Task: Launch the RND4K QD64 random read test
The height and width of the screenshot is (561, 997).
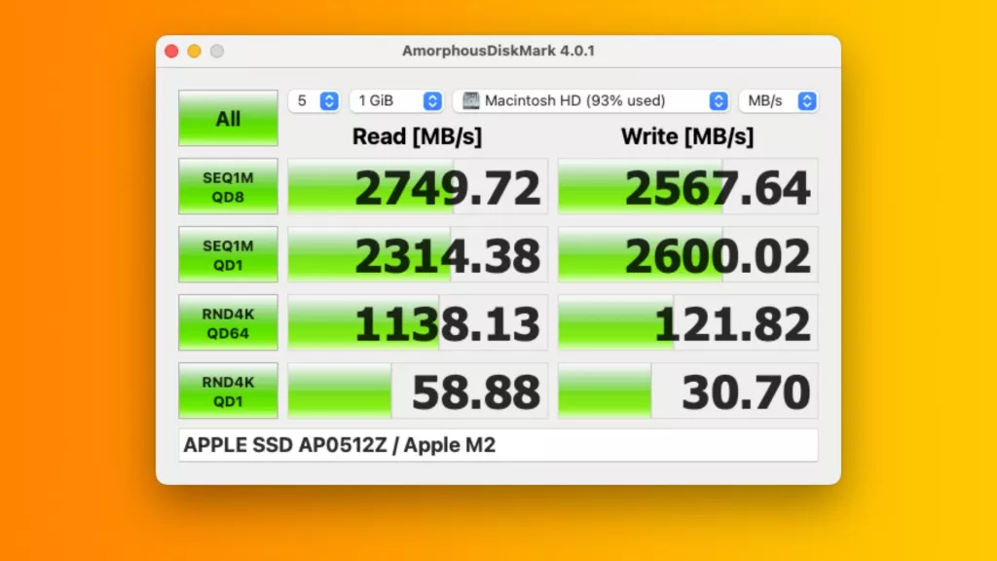Action: (x=228, y=322)
